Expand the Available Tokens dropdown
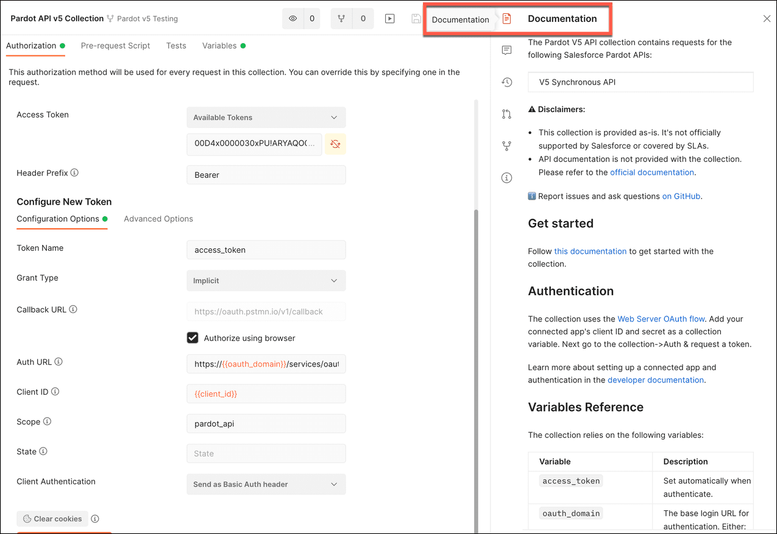Screen dimensions: 777x534 click(x=266, y=118)
